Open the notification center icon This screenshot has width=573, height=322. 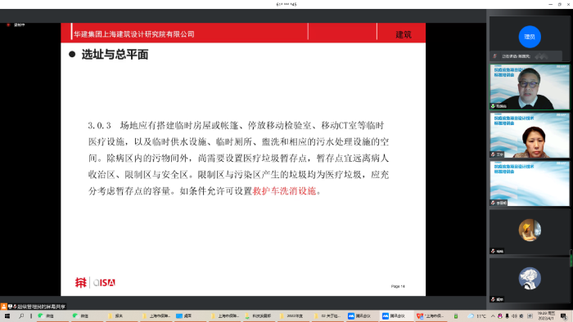(564, 316)
